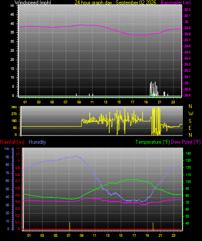Click the 45 value on windspeed axis
This screenshot has width=202, height=241.
12,15
